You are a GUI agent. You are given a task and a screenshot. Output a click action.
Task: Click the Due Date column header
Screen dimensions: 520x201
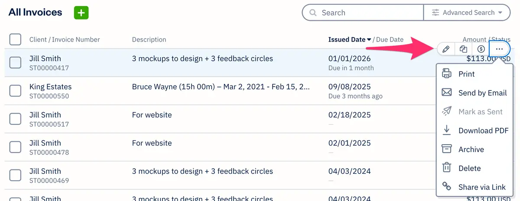tap(390, 39)
